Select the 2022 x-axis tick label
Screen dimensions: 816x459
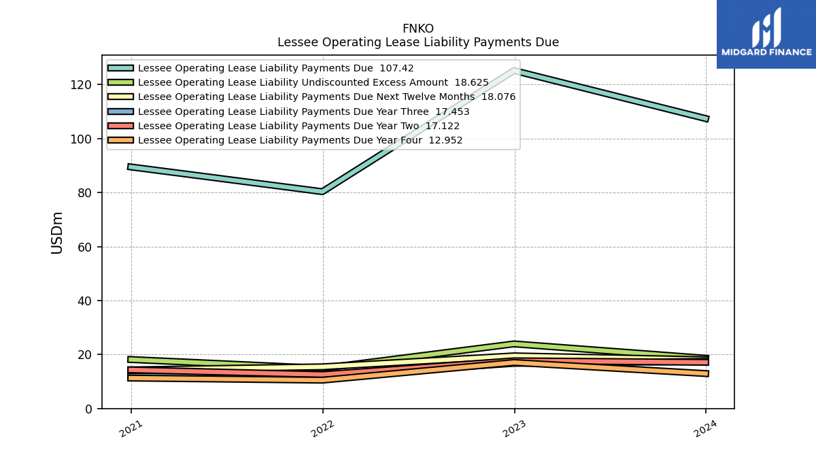click(322, 428)
